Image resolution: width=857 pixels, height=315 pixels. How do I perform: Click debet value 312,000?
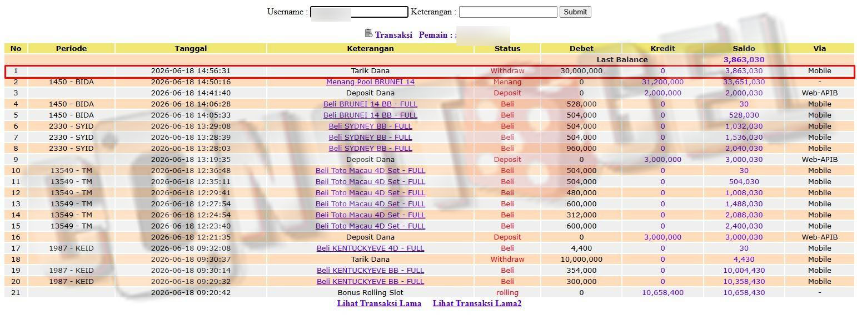point(581,215)
